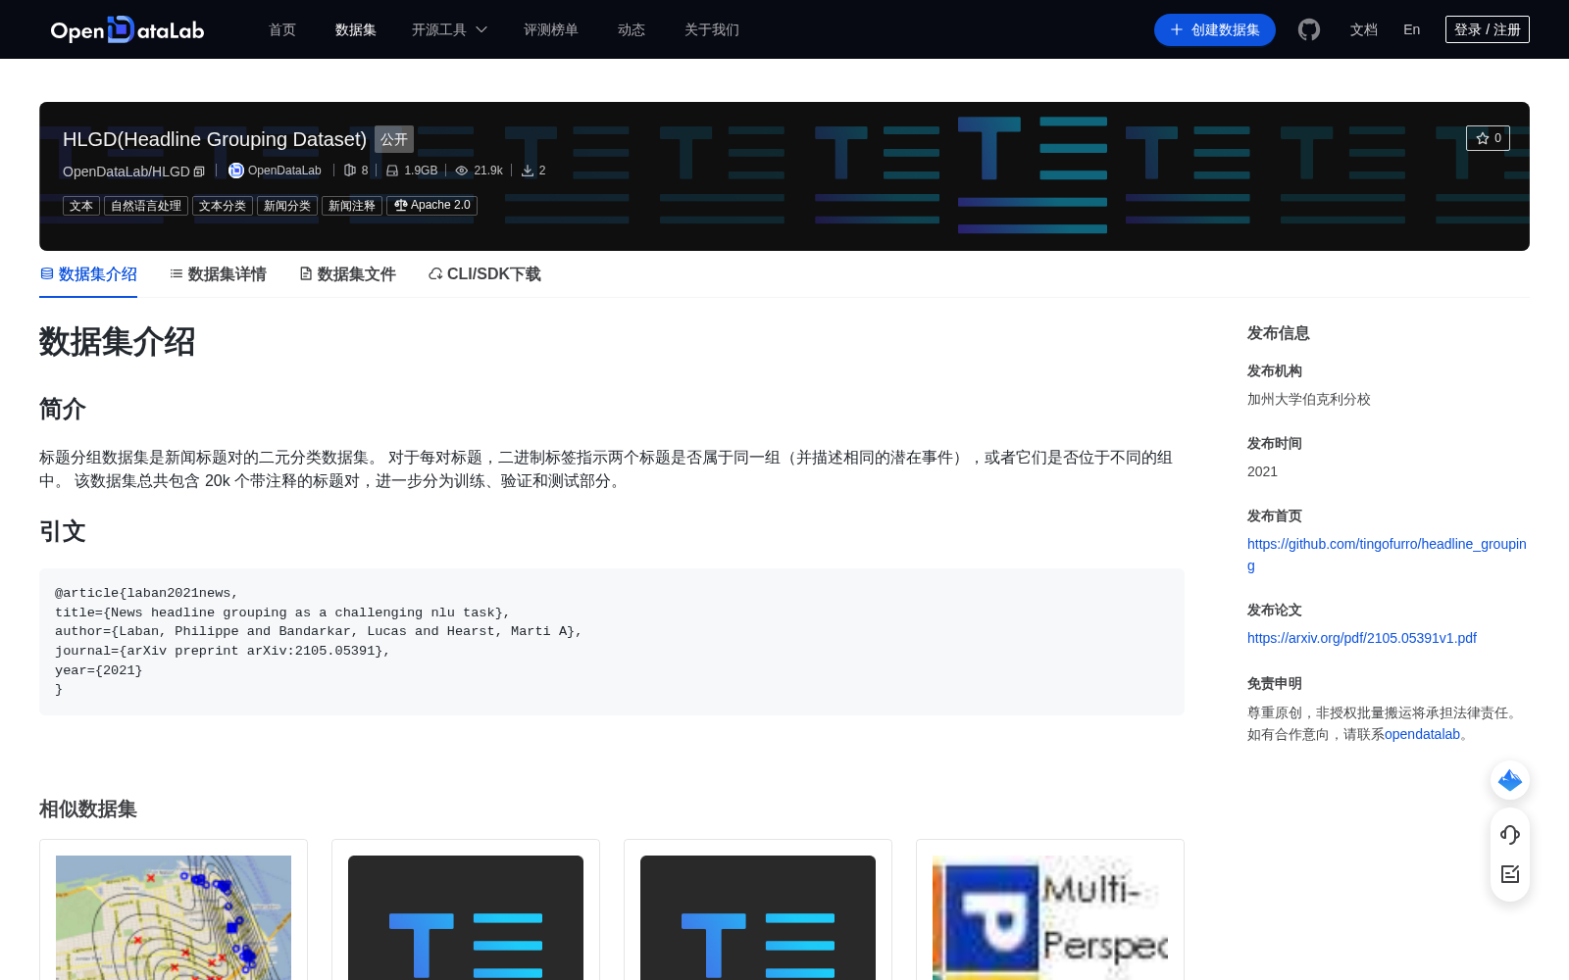The width and height of the screenshot is (1569, 980).
Task: Click the download count icon
Action: tap(528, 171)
